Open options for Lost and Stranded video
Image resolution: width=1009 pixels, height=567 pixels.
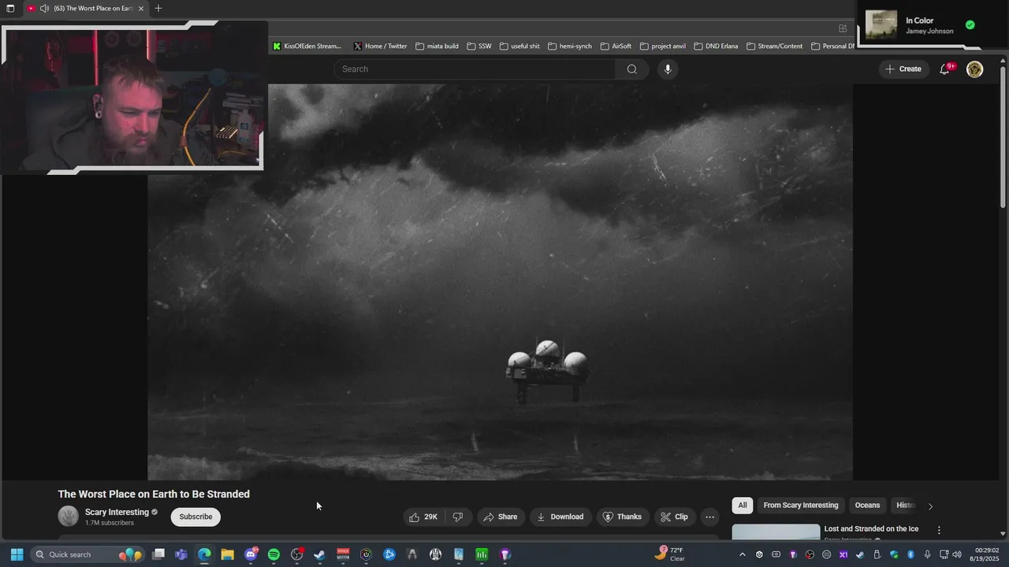click(939, 530)
